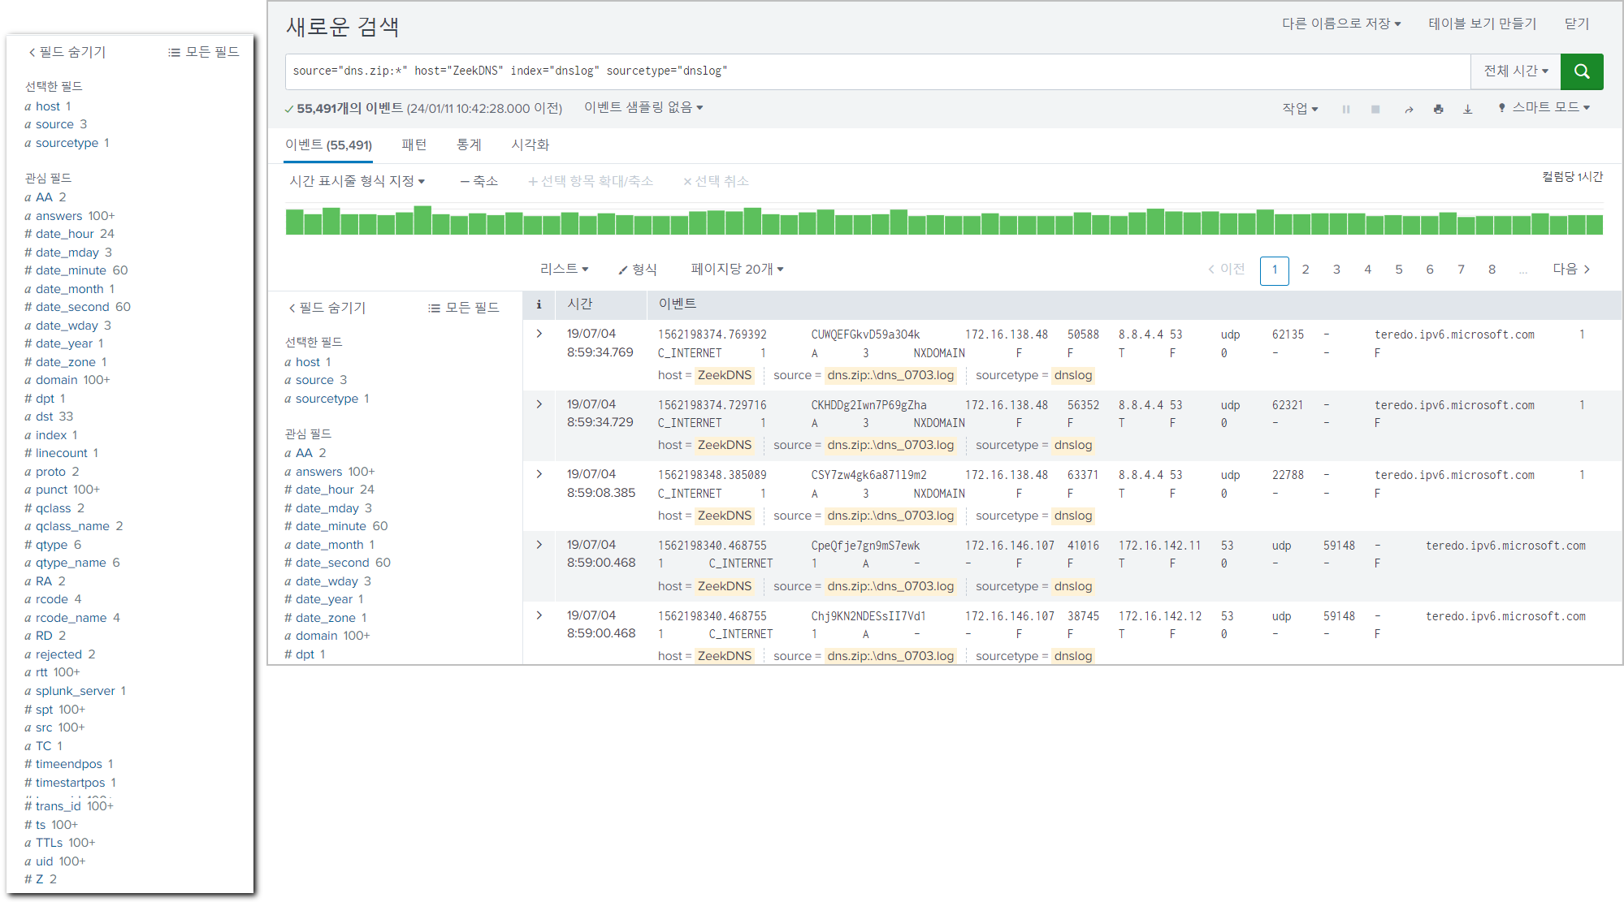Screen dimensions: 1624x902
Task: Click the pause job icon
Action: 1346,109
